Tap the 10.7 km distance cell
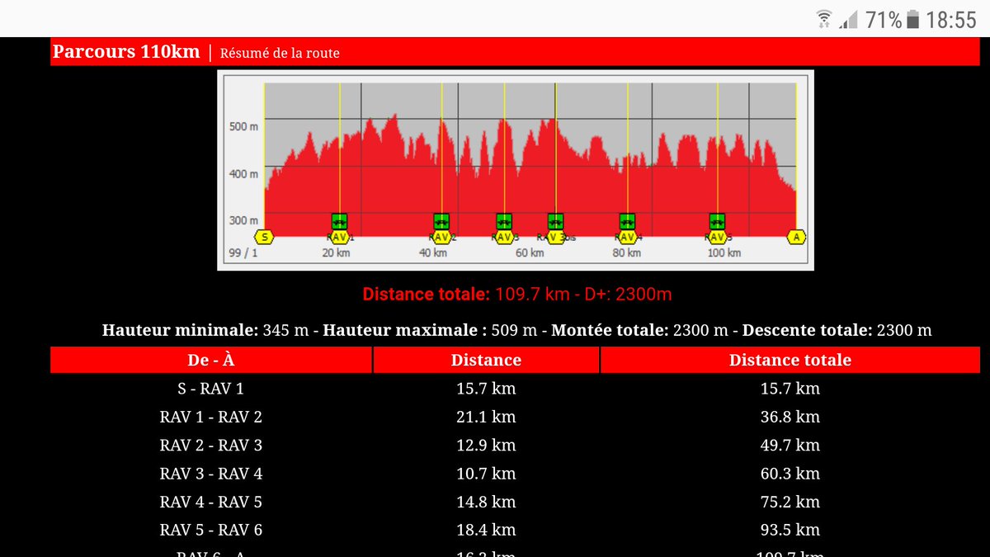Viewport: 990px width, 557px height. (x=486, y=474)
